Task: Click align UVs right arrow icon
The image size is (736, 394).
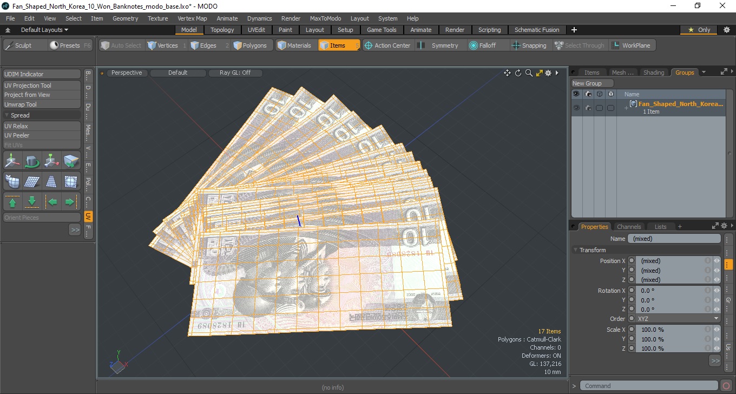Action: click(x=71, y=202)
